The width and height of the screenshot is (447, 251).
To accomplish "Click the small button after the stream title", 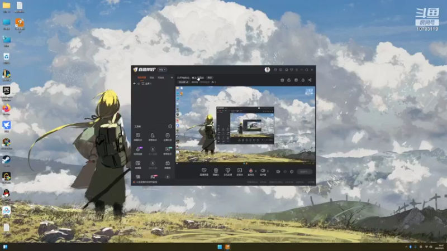I will (210, 78).
